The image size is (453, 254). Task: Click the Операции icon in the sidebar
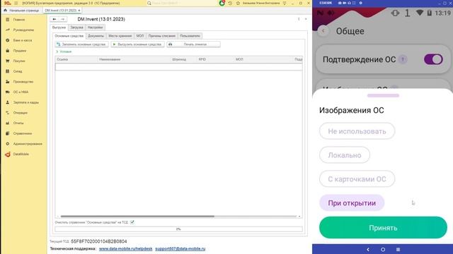pos(8,113)
